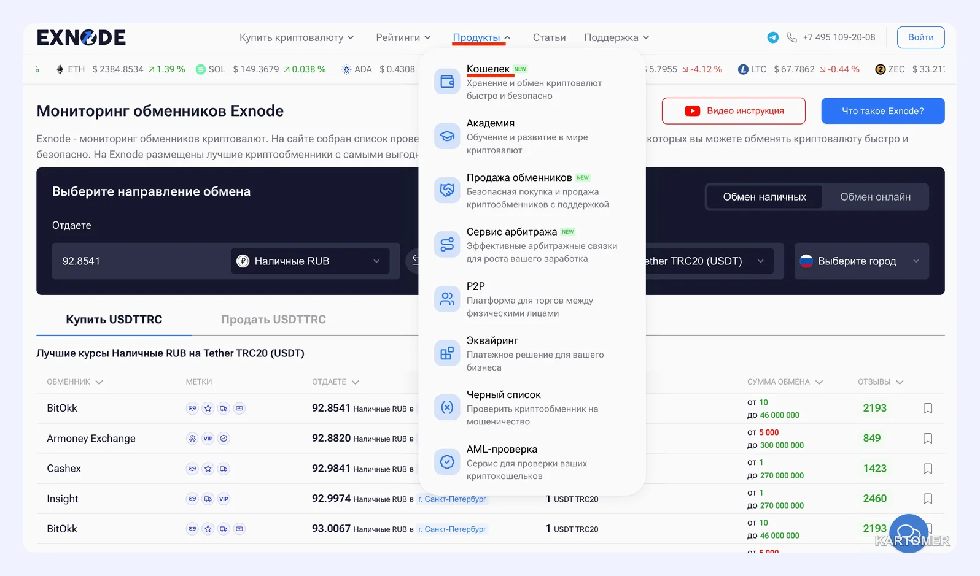Sort by the ОТЗЫВЫ column header

(881, 382)
